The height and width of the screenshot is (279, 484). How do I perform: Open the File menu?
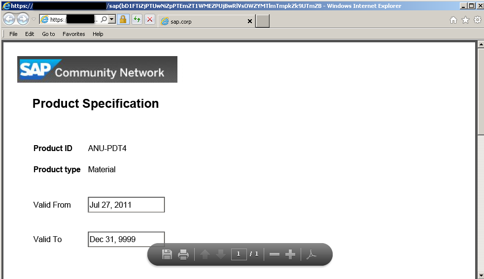13,34
